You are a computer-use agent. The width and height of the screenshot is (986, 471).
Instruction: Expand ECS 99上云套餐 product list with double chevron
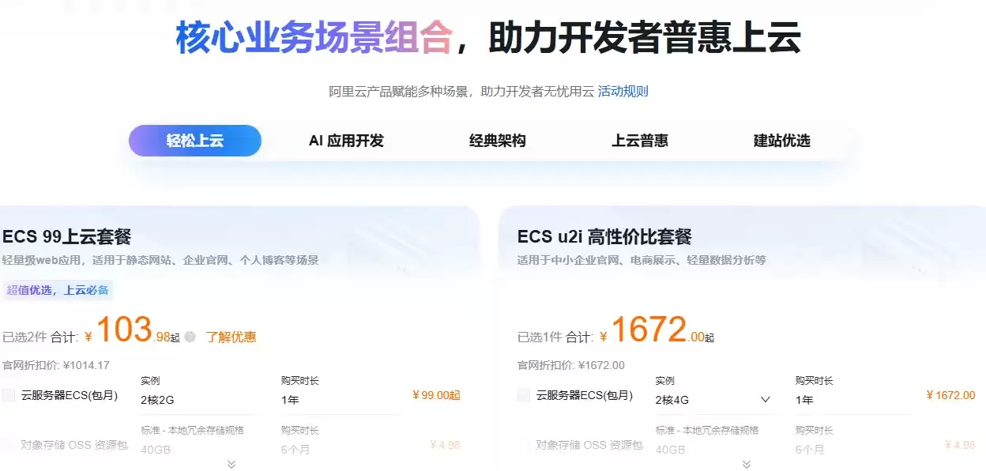click(x=231, y=464)
